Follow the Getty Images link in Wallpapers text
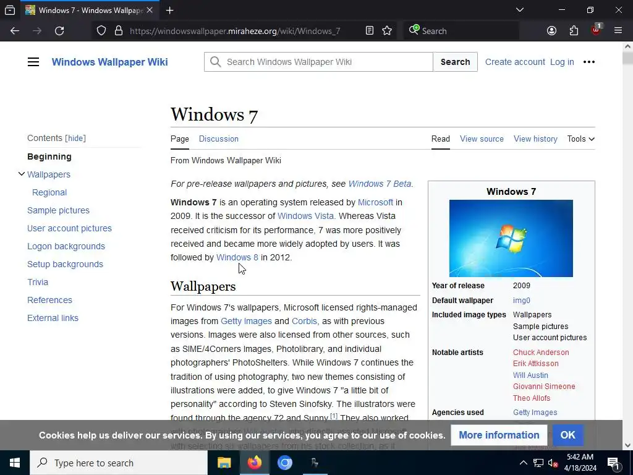This screenshot has width=633, height=475. click(x=246, y=321)
